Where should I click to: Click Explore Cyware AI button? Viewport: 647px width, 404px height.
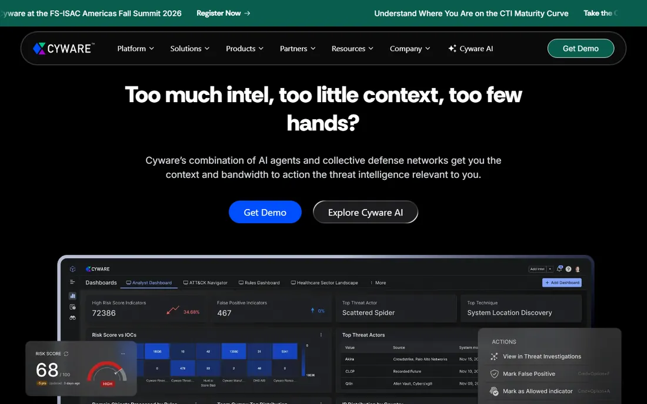[366, 212]
